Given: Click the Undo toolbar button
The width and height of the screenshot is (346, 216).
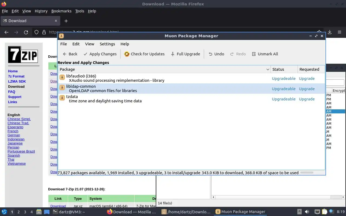Looking at the screenshot, I should (216, 54).
